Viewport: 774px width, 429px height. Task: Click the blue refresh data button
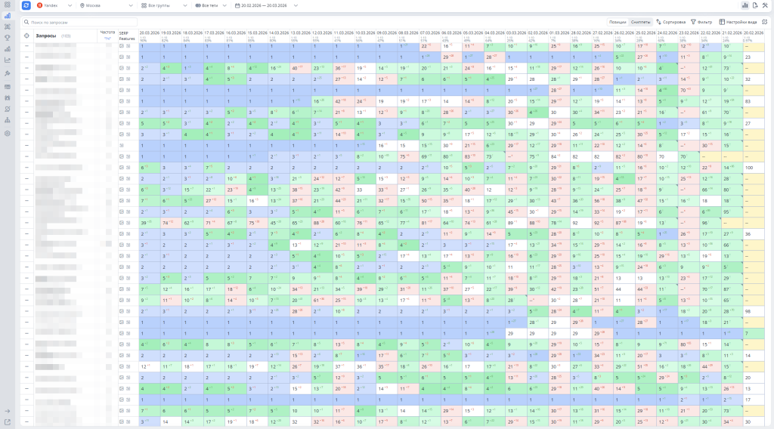(26, 5)
